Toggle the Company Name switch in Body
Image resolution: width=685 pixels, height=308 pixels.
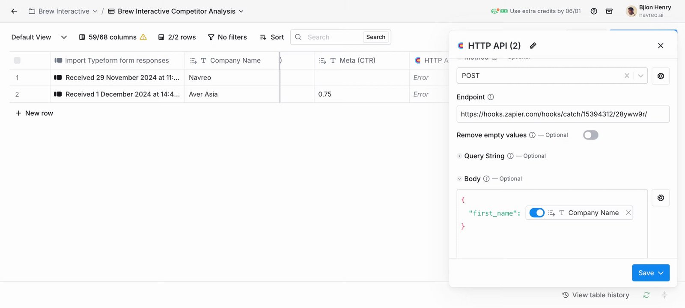tap(537, 213)
